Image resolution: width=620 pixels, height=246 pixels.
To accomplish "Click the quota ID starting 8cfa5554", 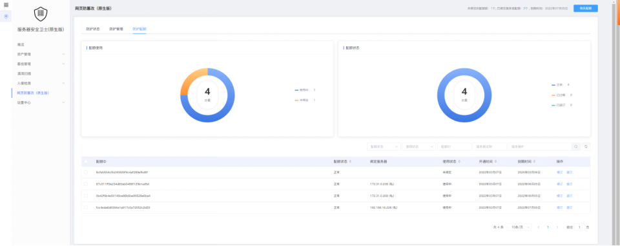I will click(122, 173).
